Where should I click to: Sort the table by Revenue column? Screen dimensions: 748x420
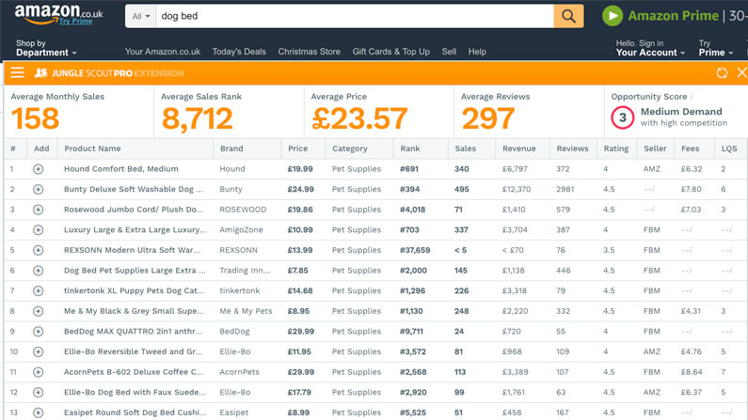pyautogui.click(x=519, y=148)
